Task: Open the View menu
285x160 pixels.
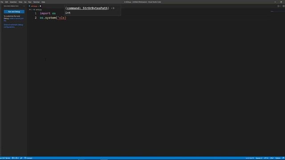Action: (x=20, y=2)
